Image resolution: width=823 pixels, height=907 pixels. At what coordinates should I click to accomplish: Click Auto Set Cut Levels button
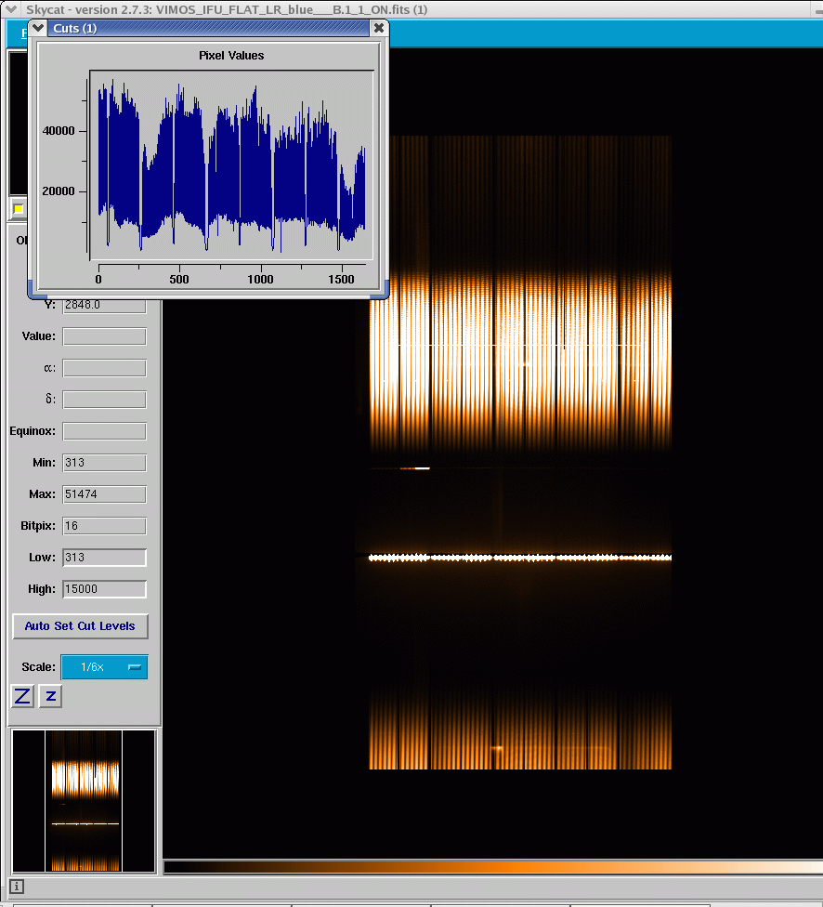click(80, 625)
